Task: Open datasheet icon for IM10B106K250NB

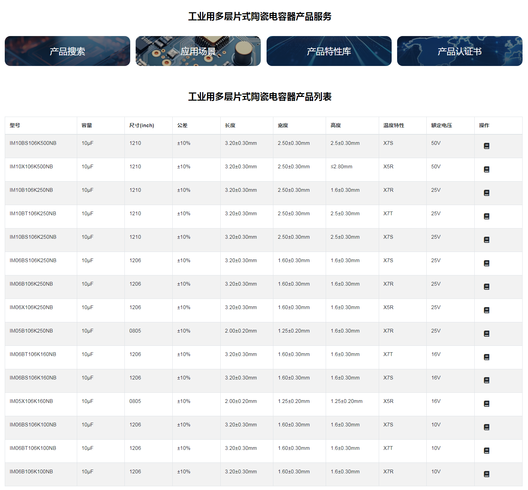Action: tap(487, 193)
